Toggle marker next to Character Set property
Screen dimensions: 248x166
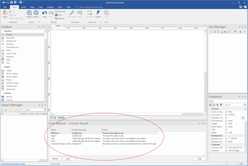[x=226, y=148]
